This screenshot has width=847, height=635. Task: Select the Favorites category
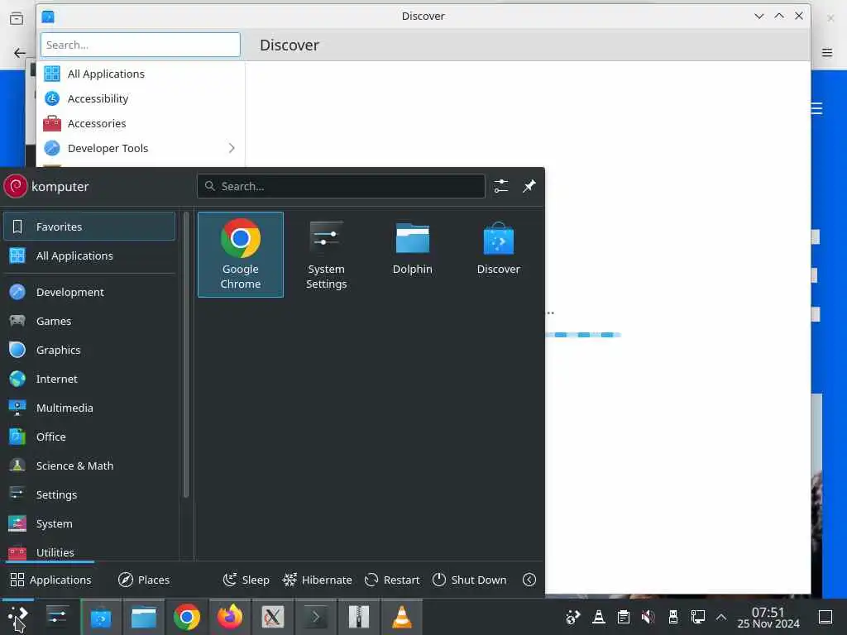pyautogui.click(x=89, y=227)
